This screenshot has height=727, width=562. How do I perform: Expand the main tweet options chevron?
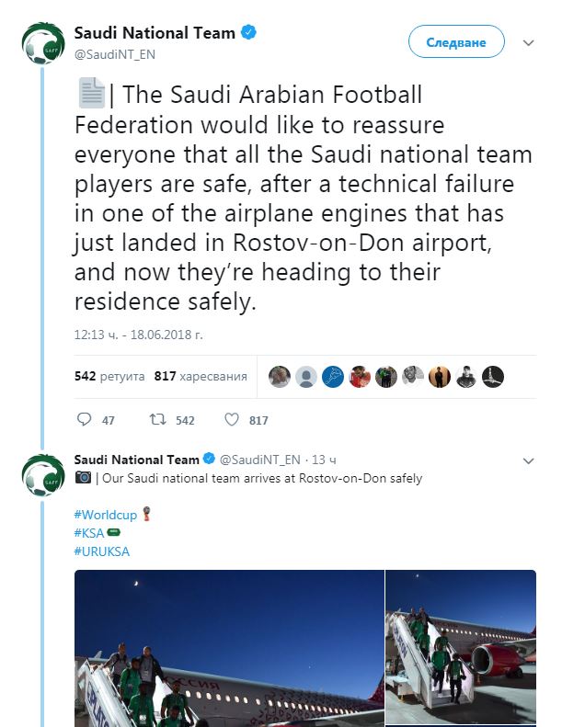529,42
